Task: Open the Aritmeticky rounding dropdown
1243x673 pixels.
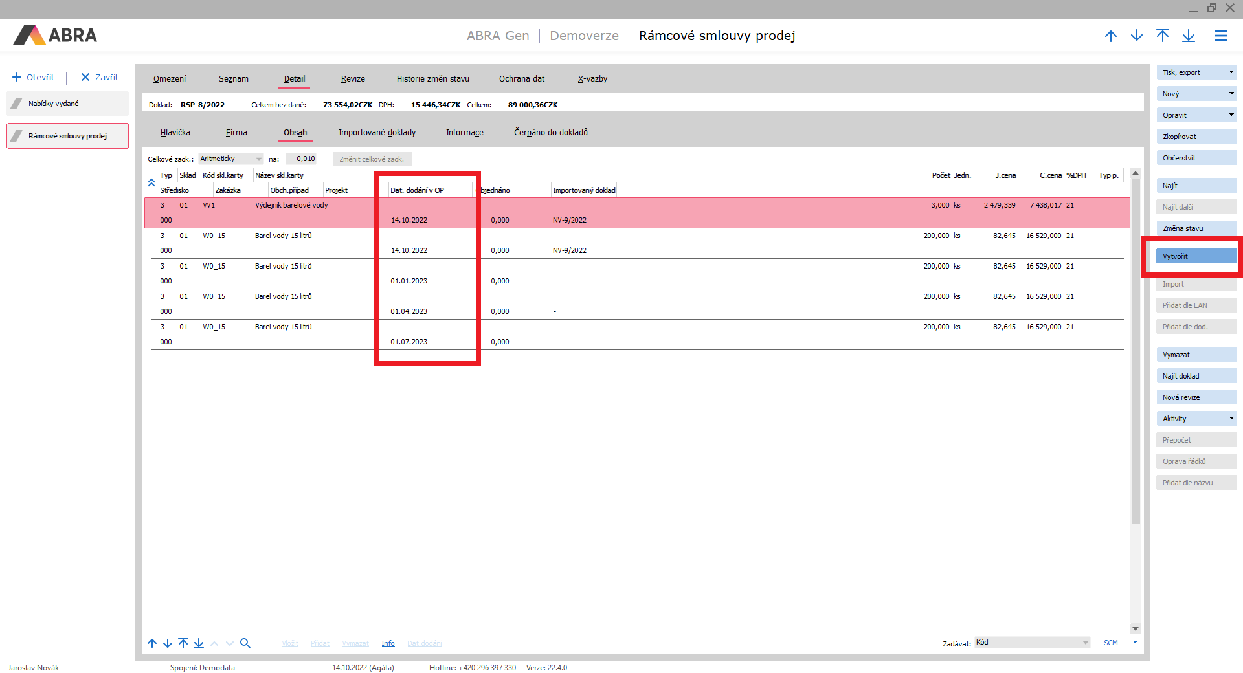Action: pyautogui.click(x=258, y=159)
